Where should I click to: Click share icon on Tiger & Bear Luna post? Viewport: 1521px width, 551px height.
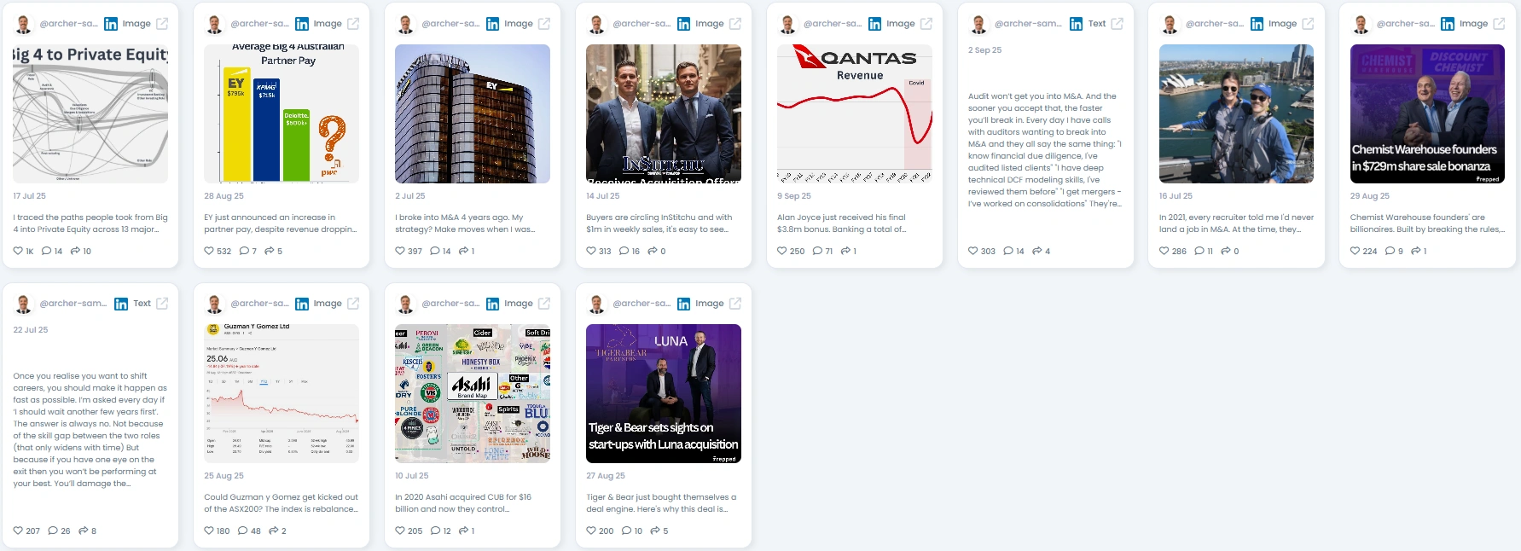[655, 531]
